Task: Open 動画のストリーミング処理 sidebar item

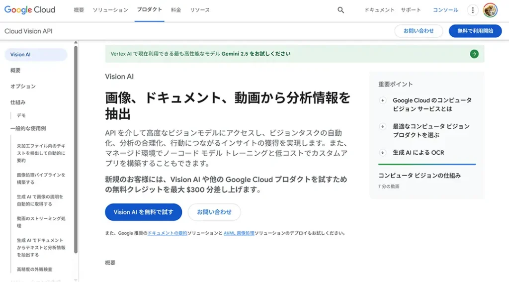Action: (x=41, y=222)
